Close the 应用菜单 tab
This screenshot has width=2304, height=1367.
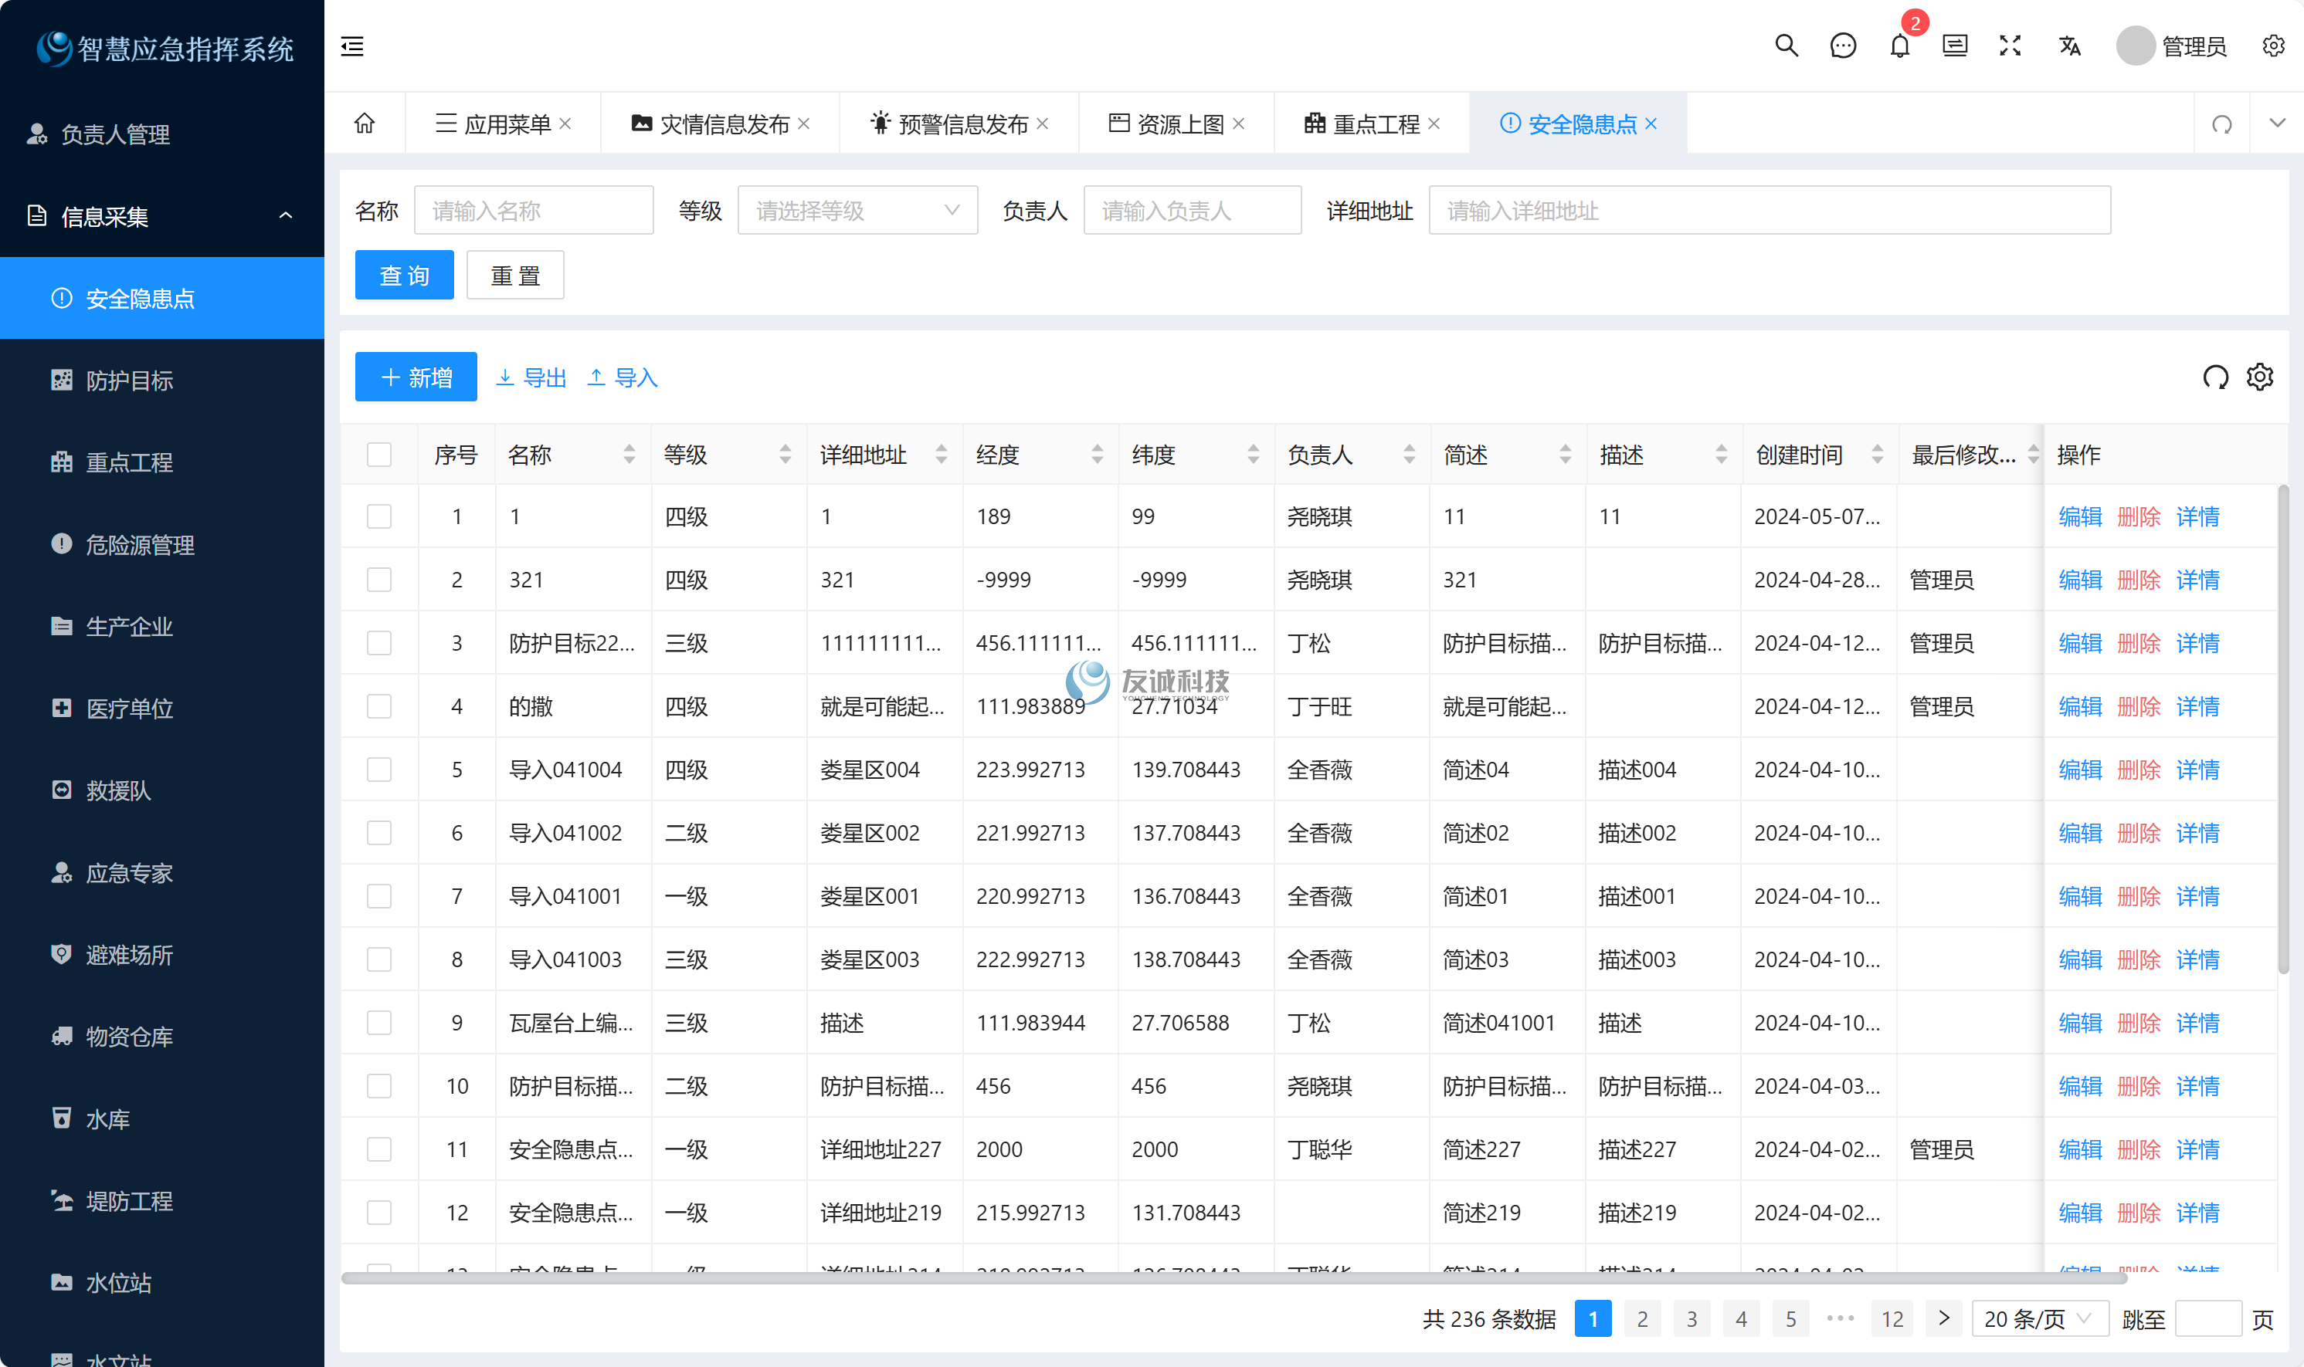pyautogui.click(x=566, y=124)
